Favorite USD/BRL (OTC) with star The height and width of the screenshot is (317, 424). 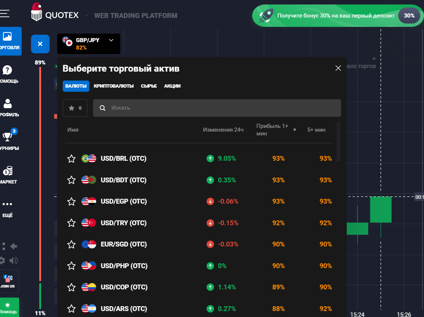pyautogui.click(x=71, y=158)
